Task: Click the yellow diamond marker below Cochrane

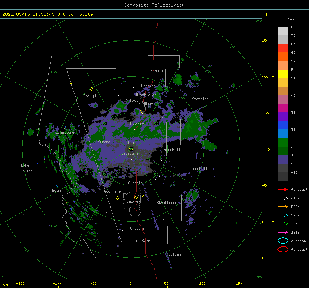Action: tap(117, 198)
